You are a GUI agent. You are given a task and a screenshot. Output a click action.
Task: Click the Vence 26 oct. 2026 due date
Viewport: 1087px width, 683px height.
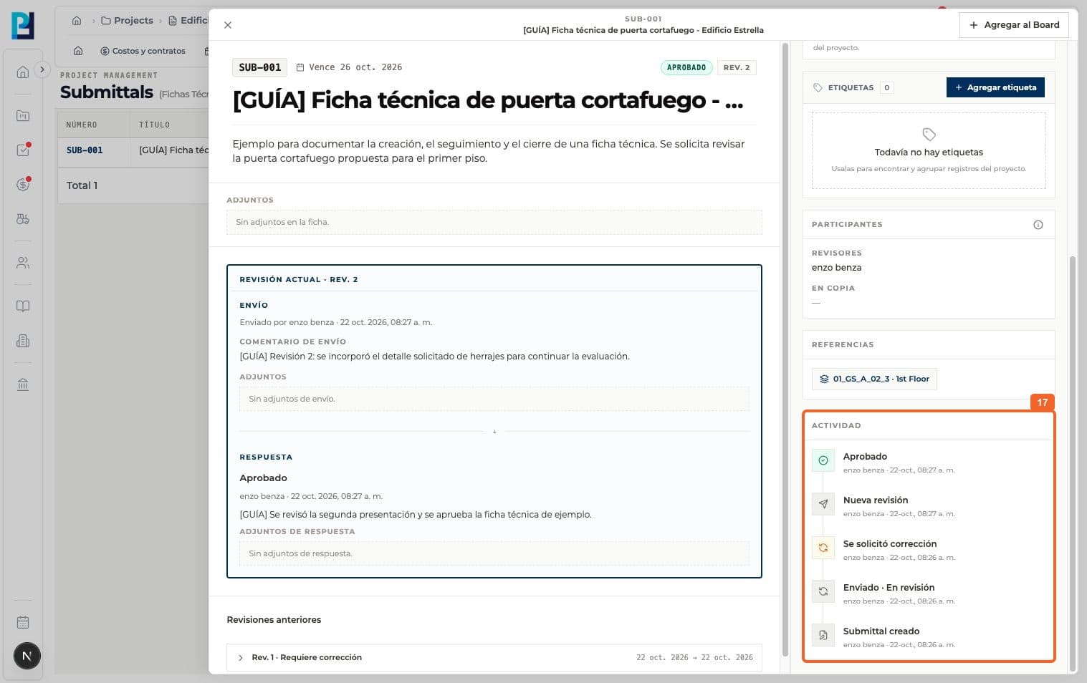[x=349, y=67]
